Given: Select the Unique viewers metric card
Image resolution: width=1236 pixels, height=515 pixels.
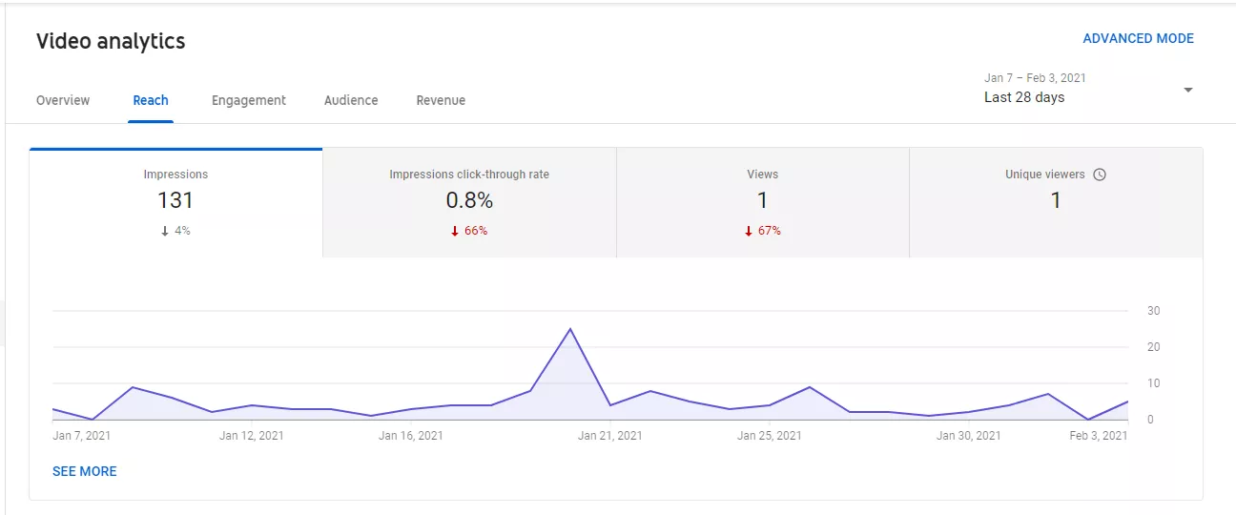Looking at the screenshot, I should click(1056, 202).
